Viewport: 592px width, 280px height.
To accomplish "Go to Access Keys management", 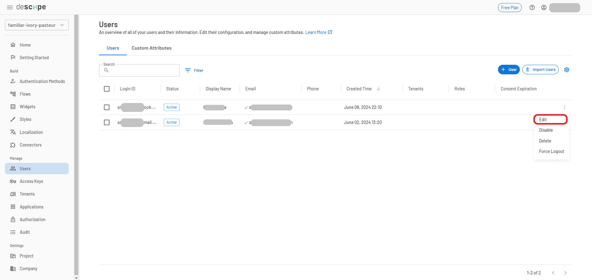I will point(31,181).
